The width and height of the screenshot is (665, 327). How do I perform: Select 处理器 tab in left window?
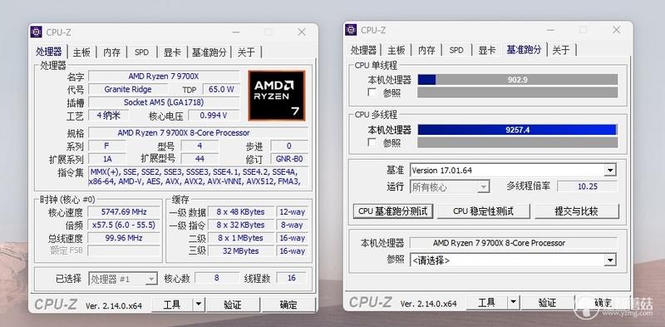click(49, 52)
